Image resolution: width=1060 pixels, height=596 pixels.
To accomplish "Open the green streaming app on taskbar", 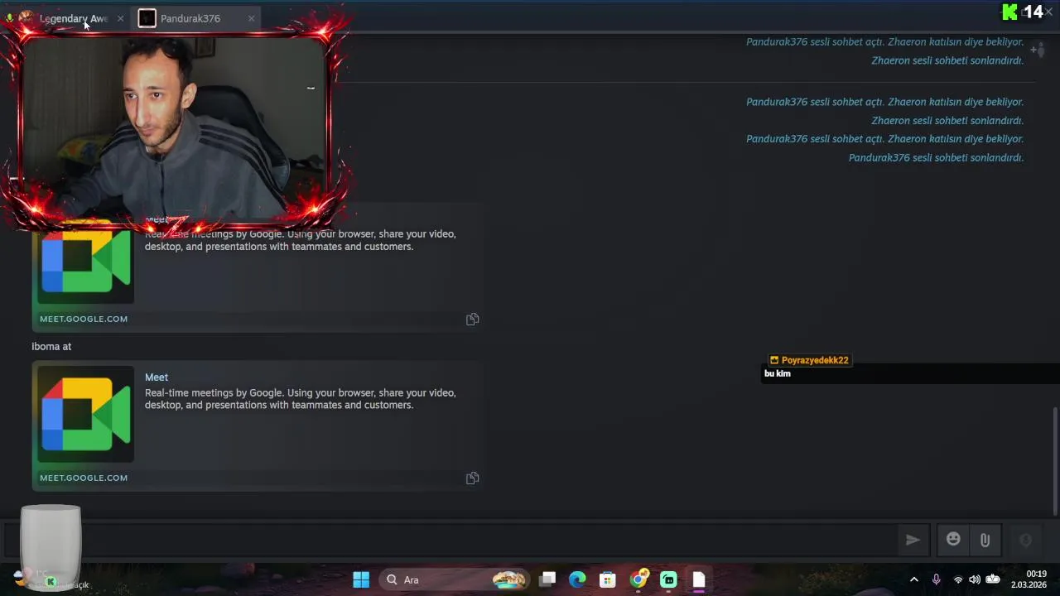I will pyautogui.click(x=668, y=579).
